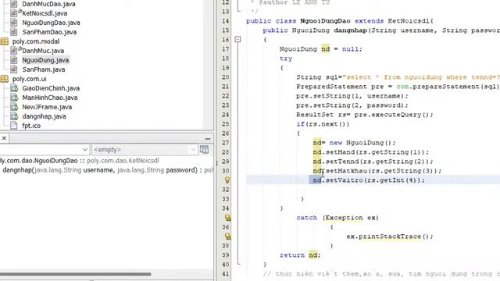Click 'ResultSet rs= pre.executeQuery();' line
Viewport: 500px width, 281px height.
pos(365,115)
